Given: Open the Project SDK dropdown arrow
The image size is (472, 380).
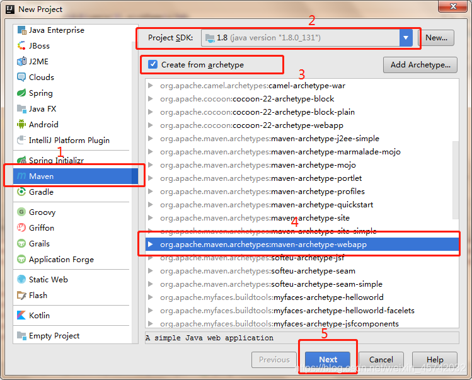Looking at the screenshot, I should (x=406, y=38).
